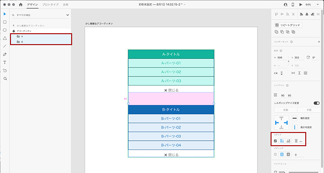Select the Text tool
324x173 pixels.
5,62
